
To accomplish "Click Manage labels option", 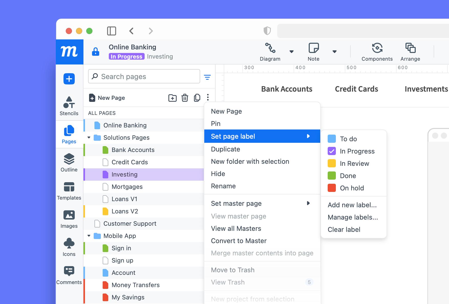I will (352, 217).
